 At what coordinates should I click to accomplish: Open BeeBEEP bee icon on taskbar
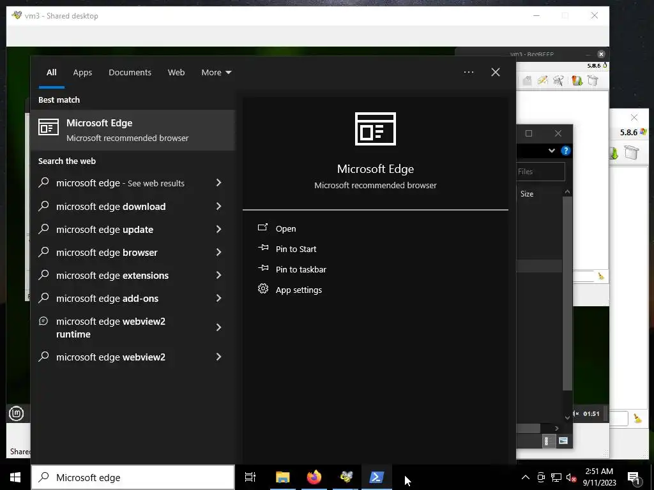(346, 477)
